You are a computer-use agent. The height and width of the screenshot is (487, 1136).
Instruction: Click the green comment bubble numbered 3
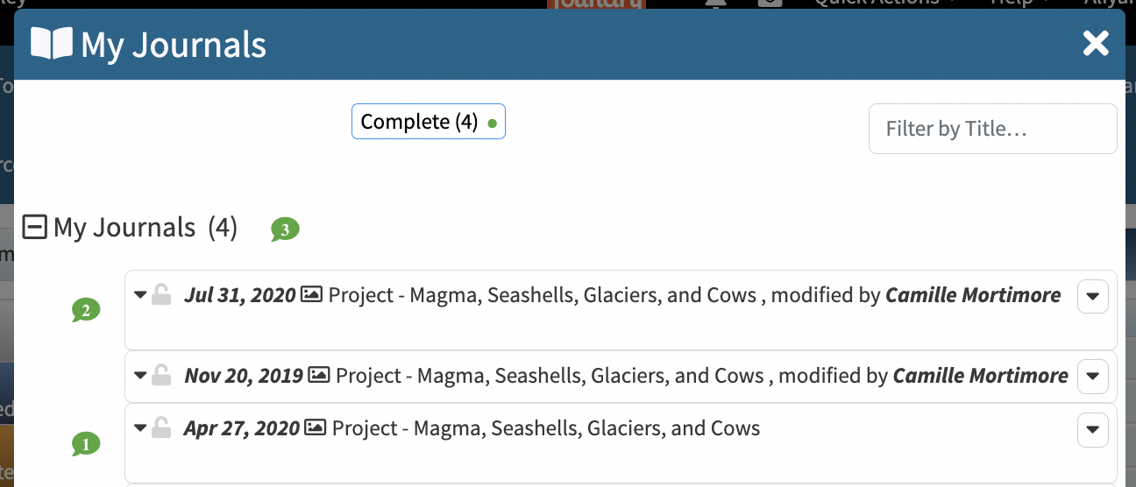coord(285,230)
